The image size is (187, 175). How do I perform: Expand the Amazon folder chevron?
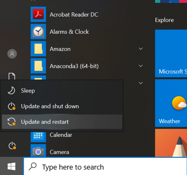click(141, 49)
